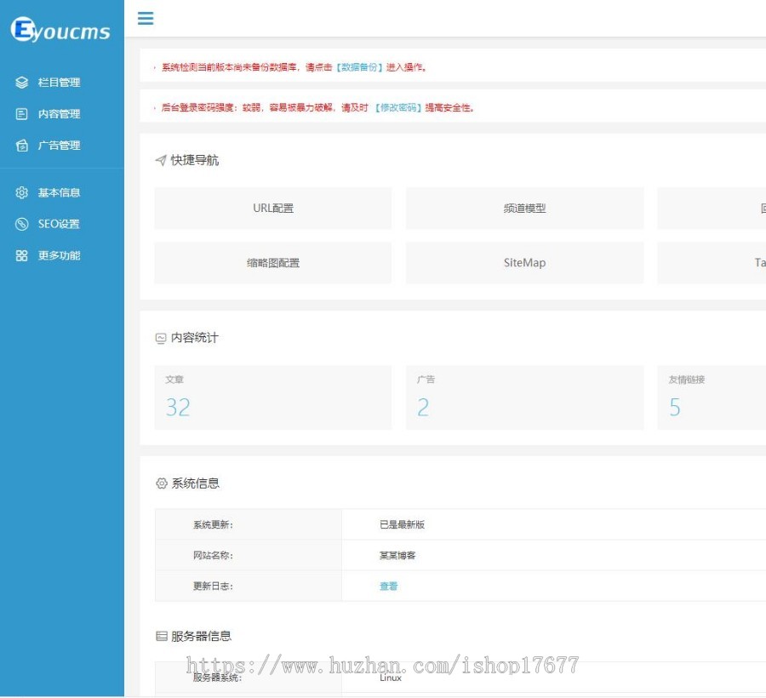Open 内容管理 menu item
Viewport: 766px width, 698px height.
[x=59, y=114]
